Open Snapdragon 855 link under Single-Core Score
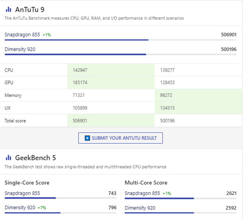 click(22, 193)
